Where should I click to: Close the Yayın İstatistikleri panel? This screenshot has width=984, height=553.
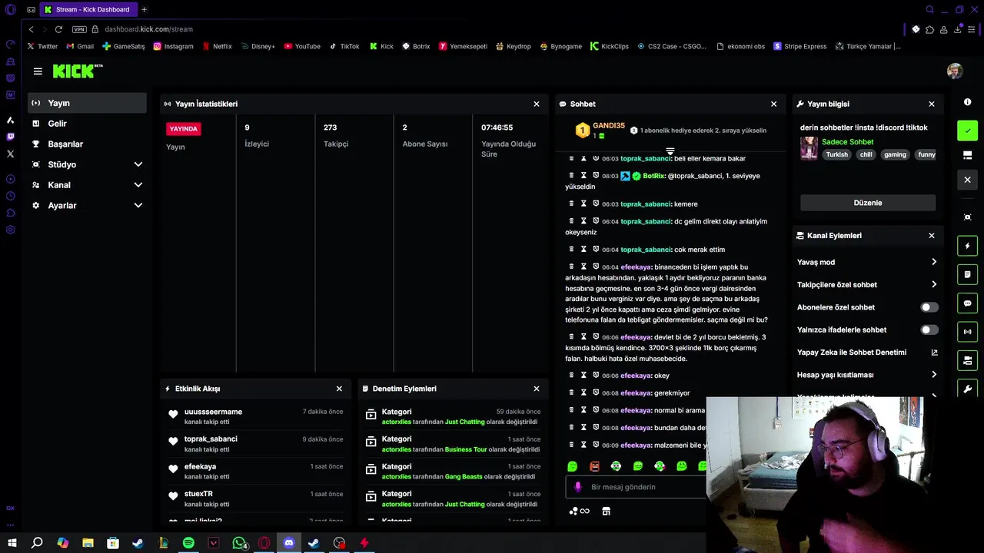point(537,104)
